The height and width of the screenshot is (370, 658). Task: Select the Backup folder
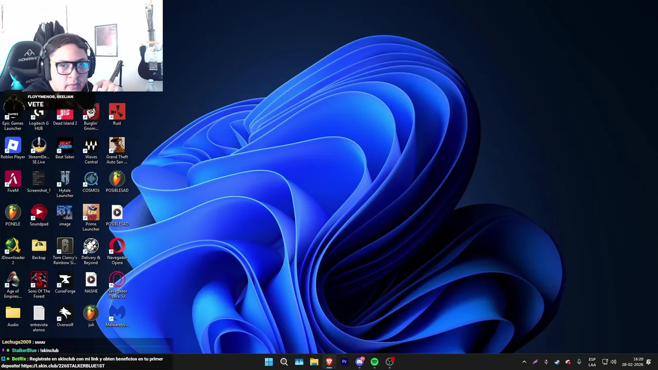[39, 249]
